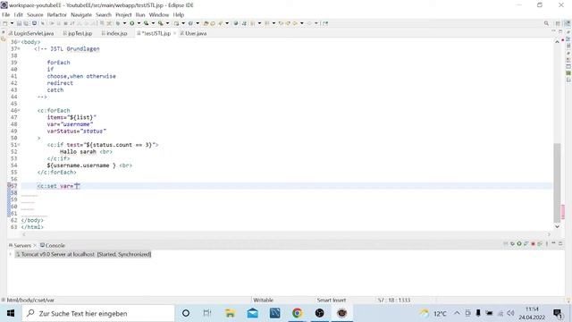Open the Edit menu

tap(18, 14)
